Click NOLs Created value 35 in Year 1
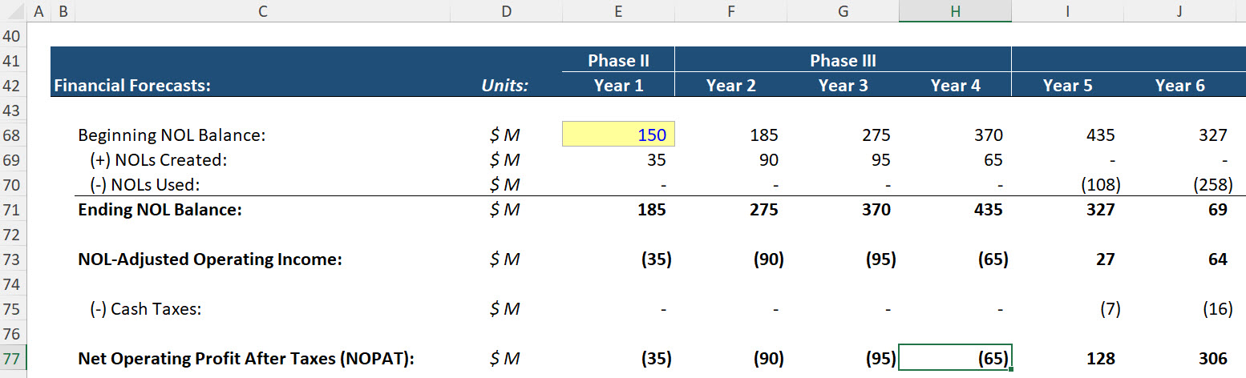1246x378 pixels. coord(656,160)
